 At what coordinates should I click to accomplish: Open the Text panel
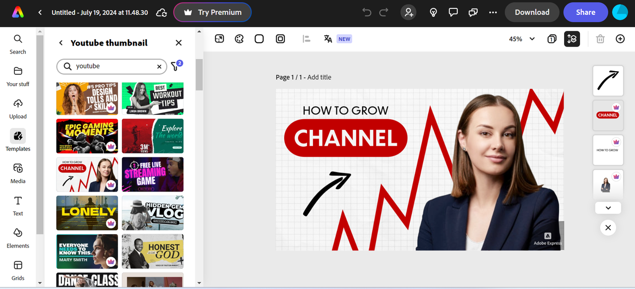tap(18, 206)
